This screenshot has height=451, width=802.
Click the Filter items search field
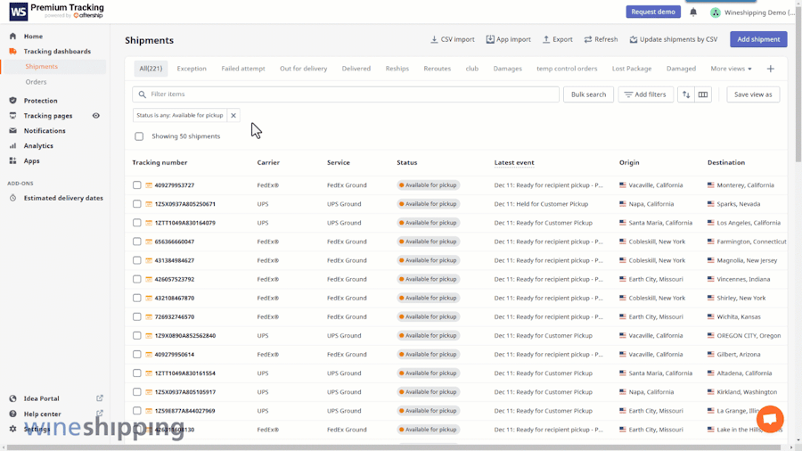pyautogui.click(x=346, y=94)
